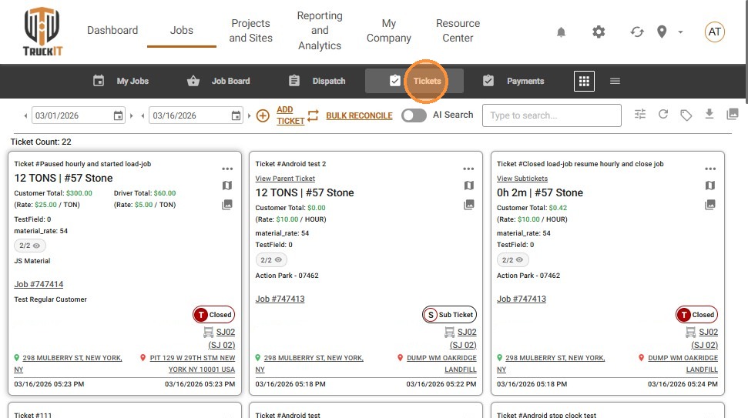The width and height of the screenshot is (748, 418).
Task: Go to the Dispatch tab
Action: pos(317,81)
